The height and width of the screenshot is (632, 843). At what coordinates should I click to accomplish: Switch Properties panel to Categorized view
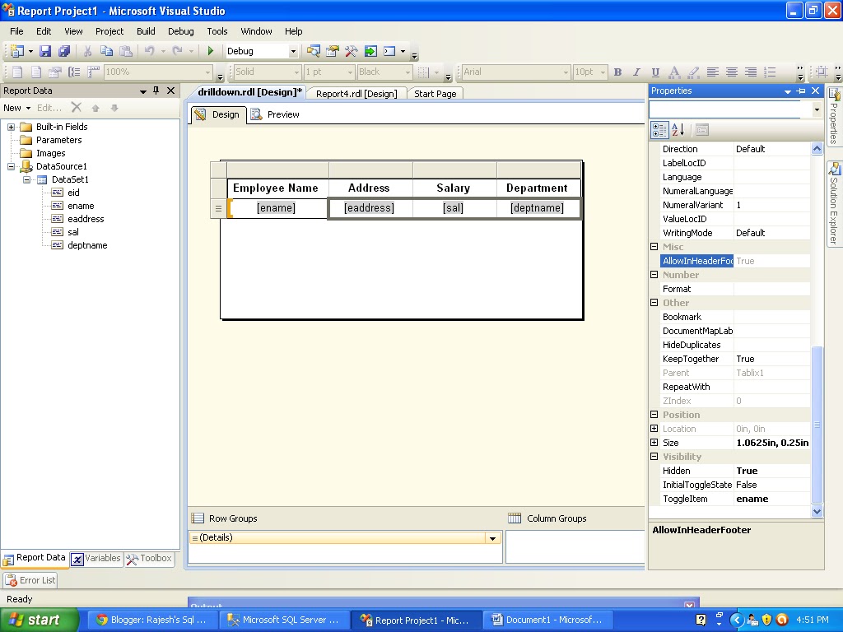tap(659, 129)
